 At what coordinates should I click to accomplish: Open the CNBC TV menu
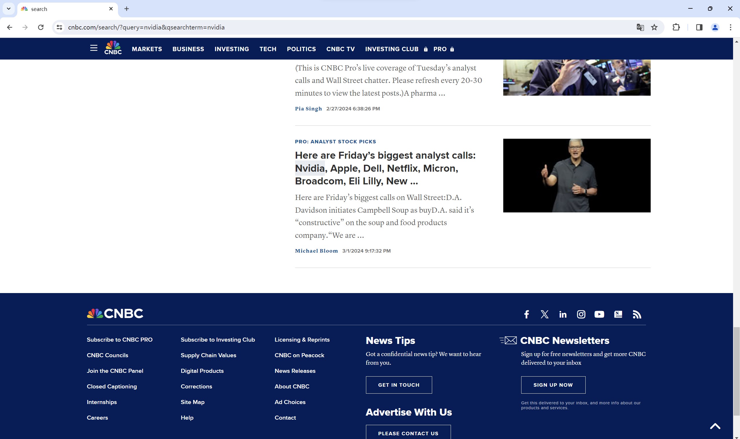click(340, 49)
